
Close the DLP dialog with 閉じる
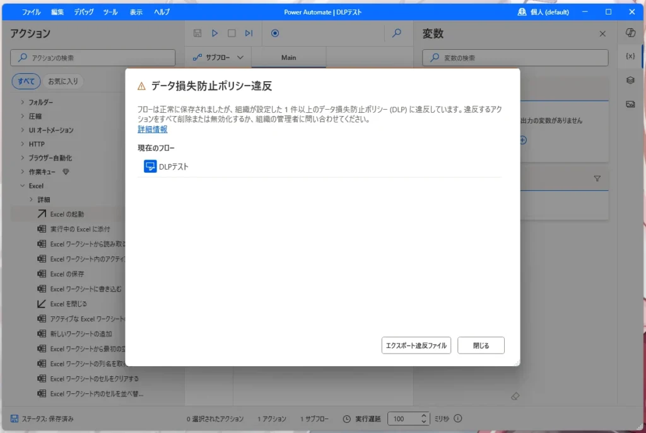click(481, 345)
